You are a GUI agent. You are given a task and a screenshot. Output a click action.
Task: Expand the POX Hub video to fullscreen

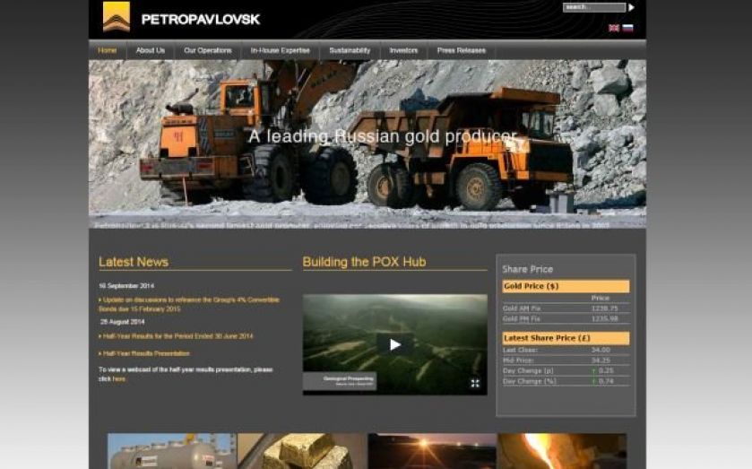coord(475,383)
